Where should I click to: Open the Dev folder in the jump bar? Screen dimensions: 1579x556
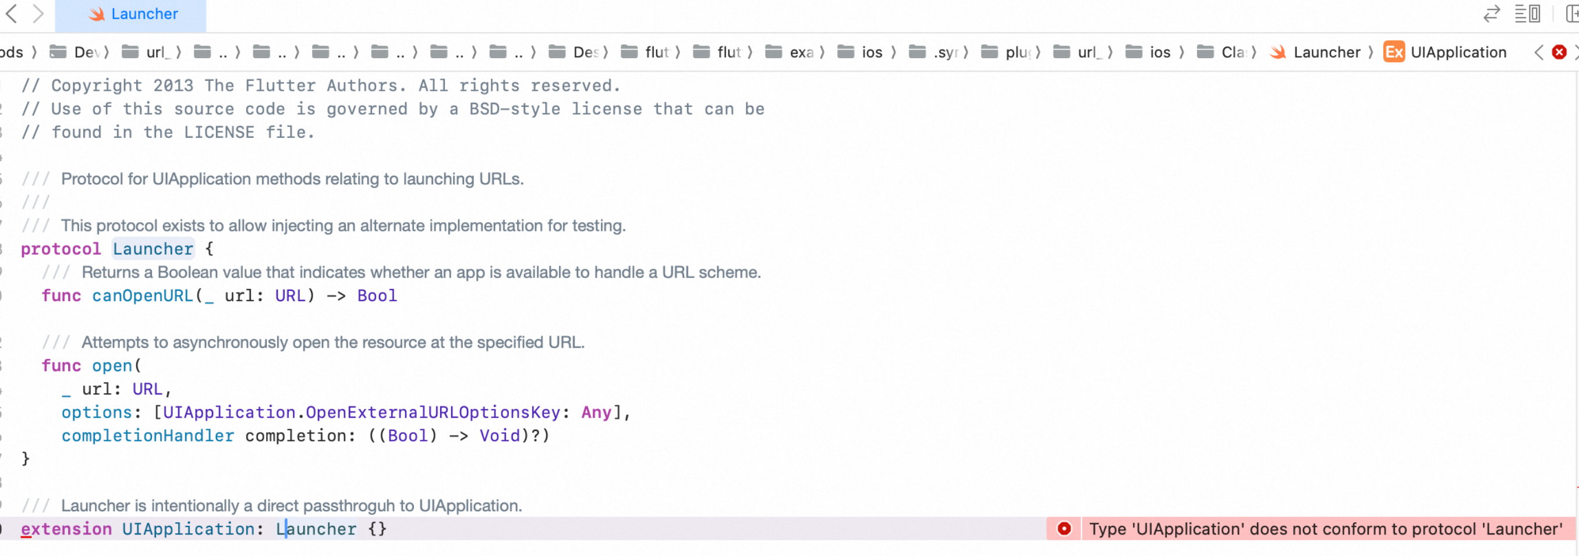point(73,52)
